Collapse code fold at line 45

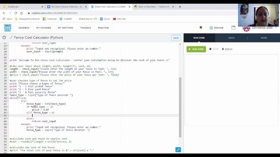pyautogui.click(x=8, y=113)
